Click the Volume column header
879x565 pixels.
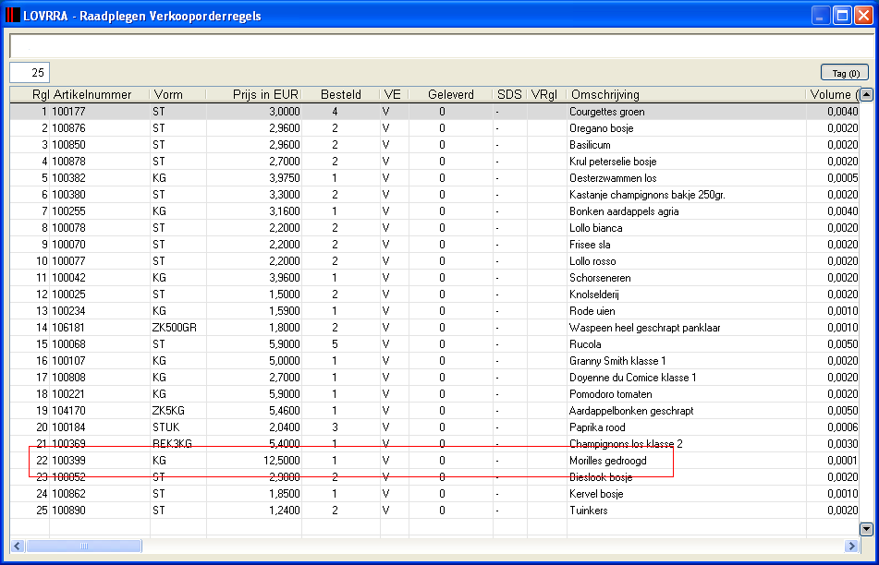tap(834, 95)
